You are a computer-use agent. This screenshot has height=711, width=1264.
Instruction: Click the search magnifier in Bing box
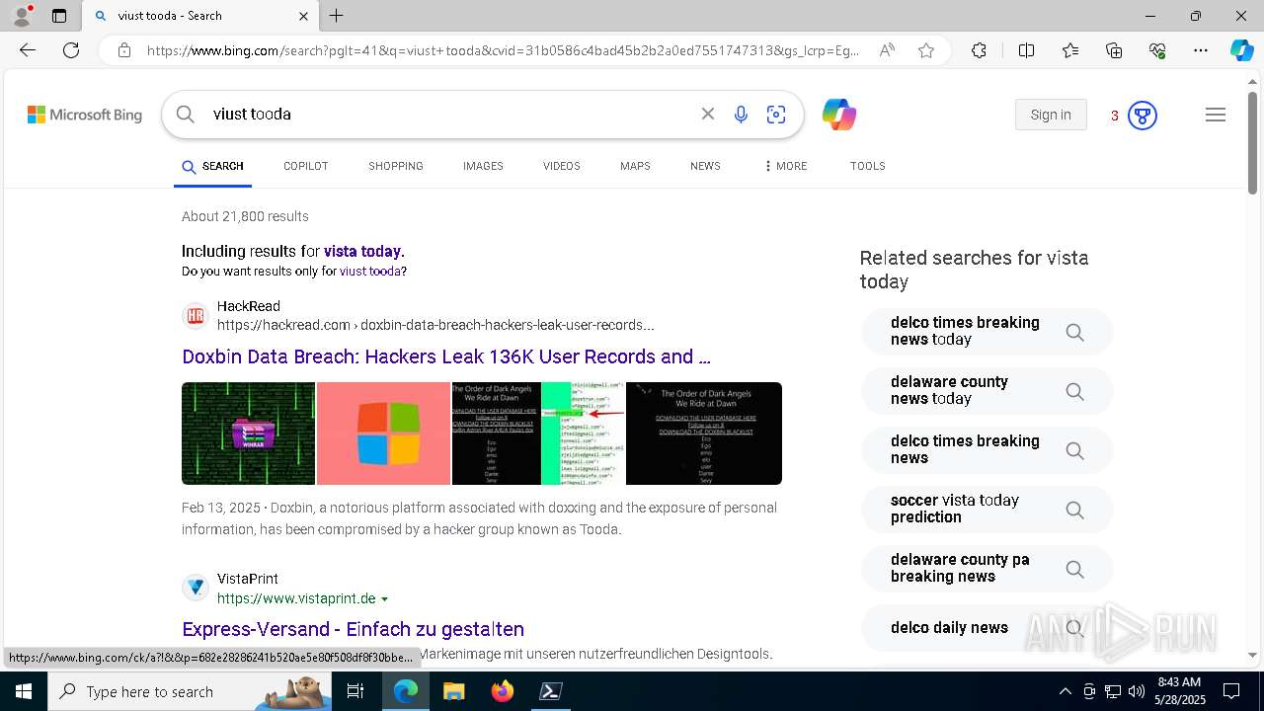pyautogui.click(x=186, y=115)
